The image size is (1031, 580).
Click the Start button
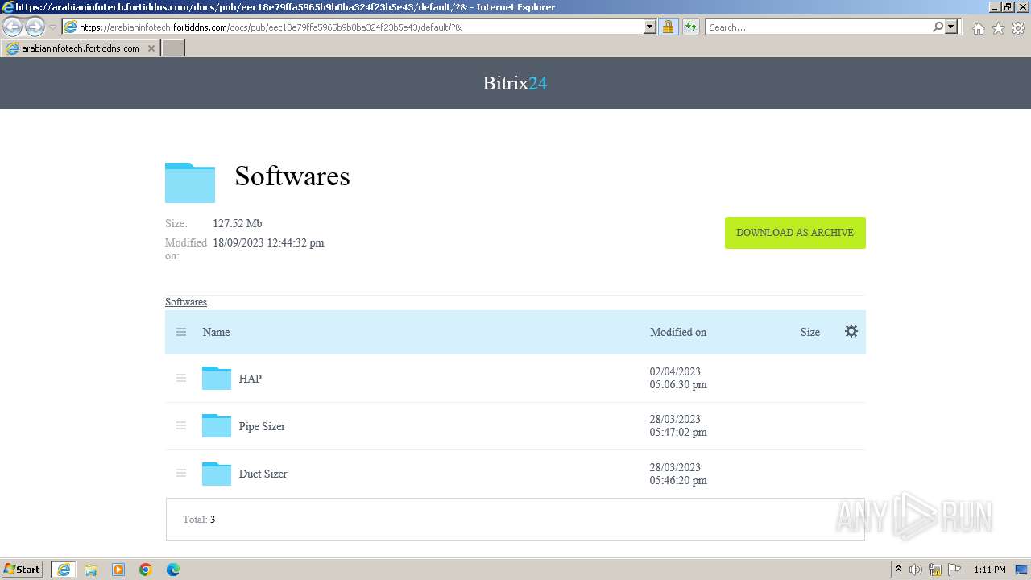pyautogui.click(x=23, y=569)
